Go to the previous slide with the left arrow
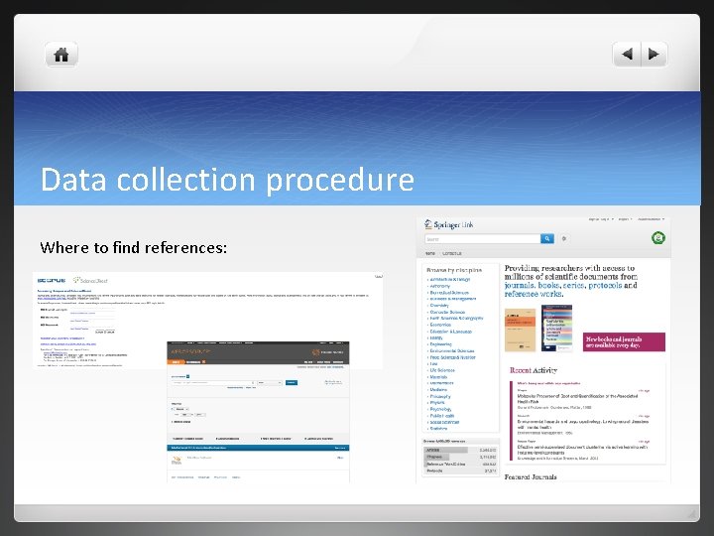This screenshot has height=536, width=714. [x=627, y=55]
